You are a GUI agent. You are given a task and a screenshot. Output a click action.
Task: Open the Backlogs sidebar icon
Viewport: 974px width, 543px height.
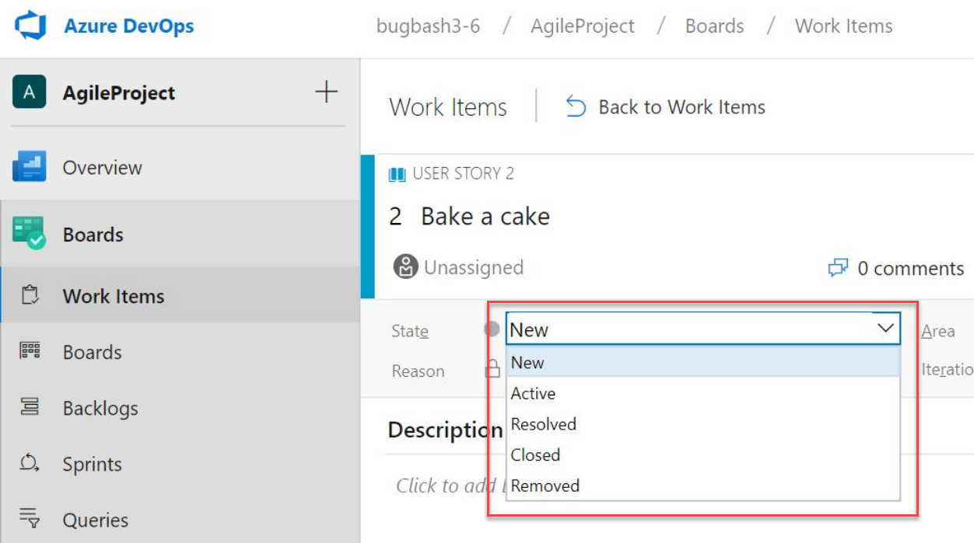click(30, 407)
